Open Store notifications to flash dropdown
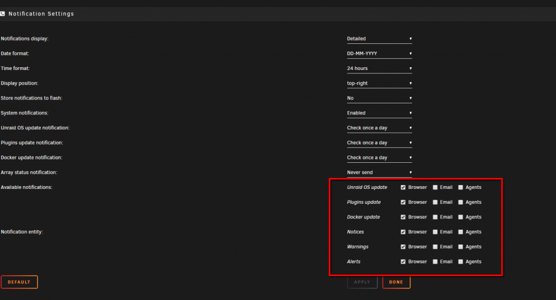Screen dimensions: 556x300 (379, 98)
